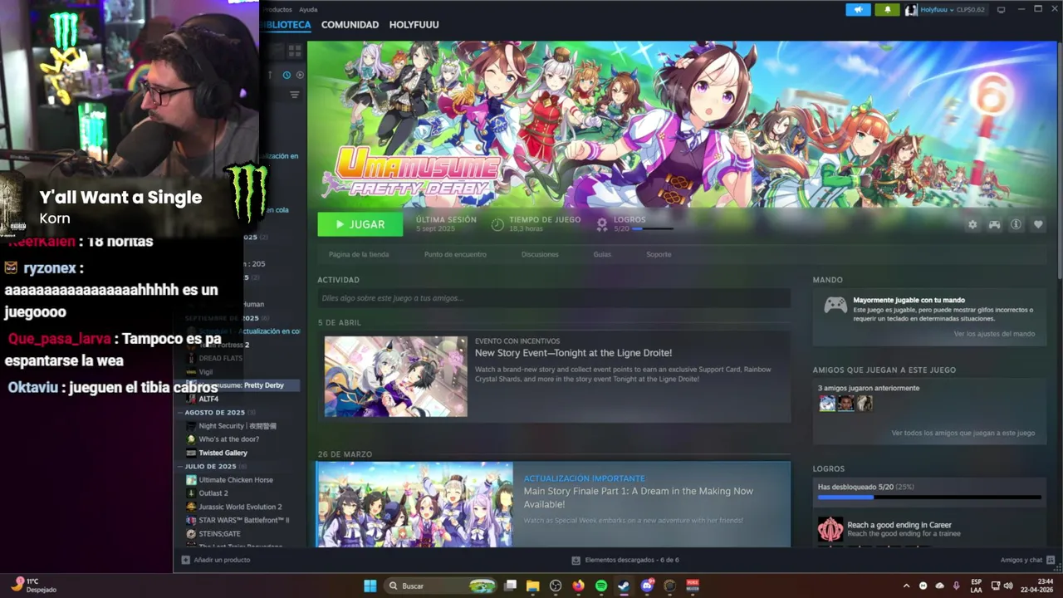Select Ultimate Chicken Horse in list
This screenshot has width=1063, height=598.
tap(236, 480)
